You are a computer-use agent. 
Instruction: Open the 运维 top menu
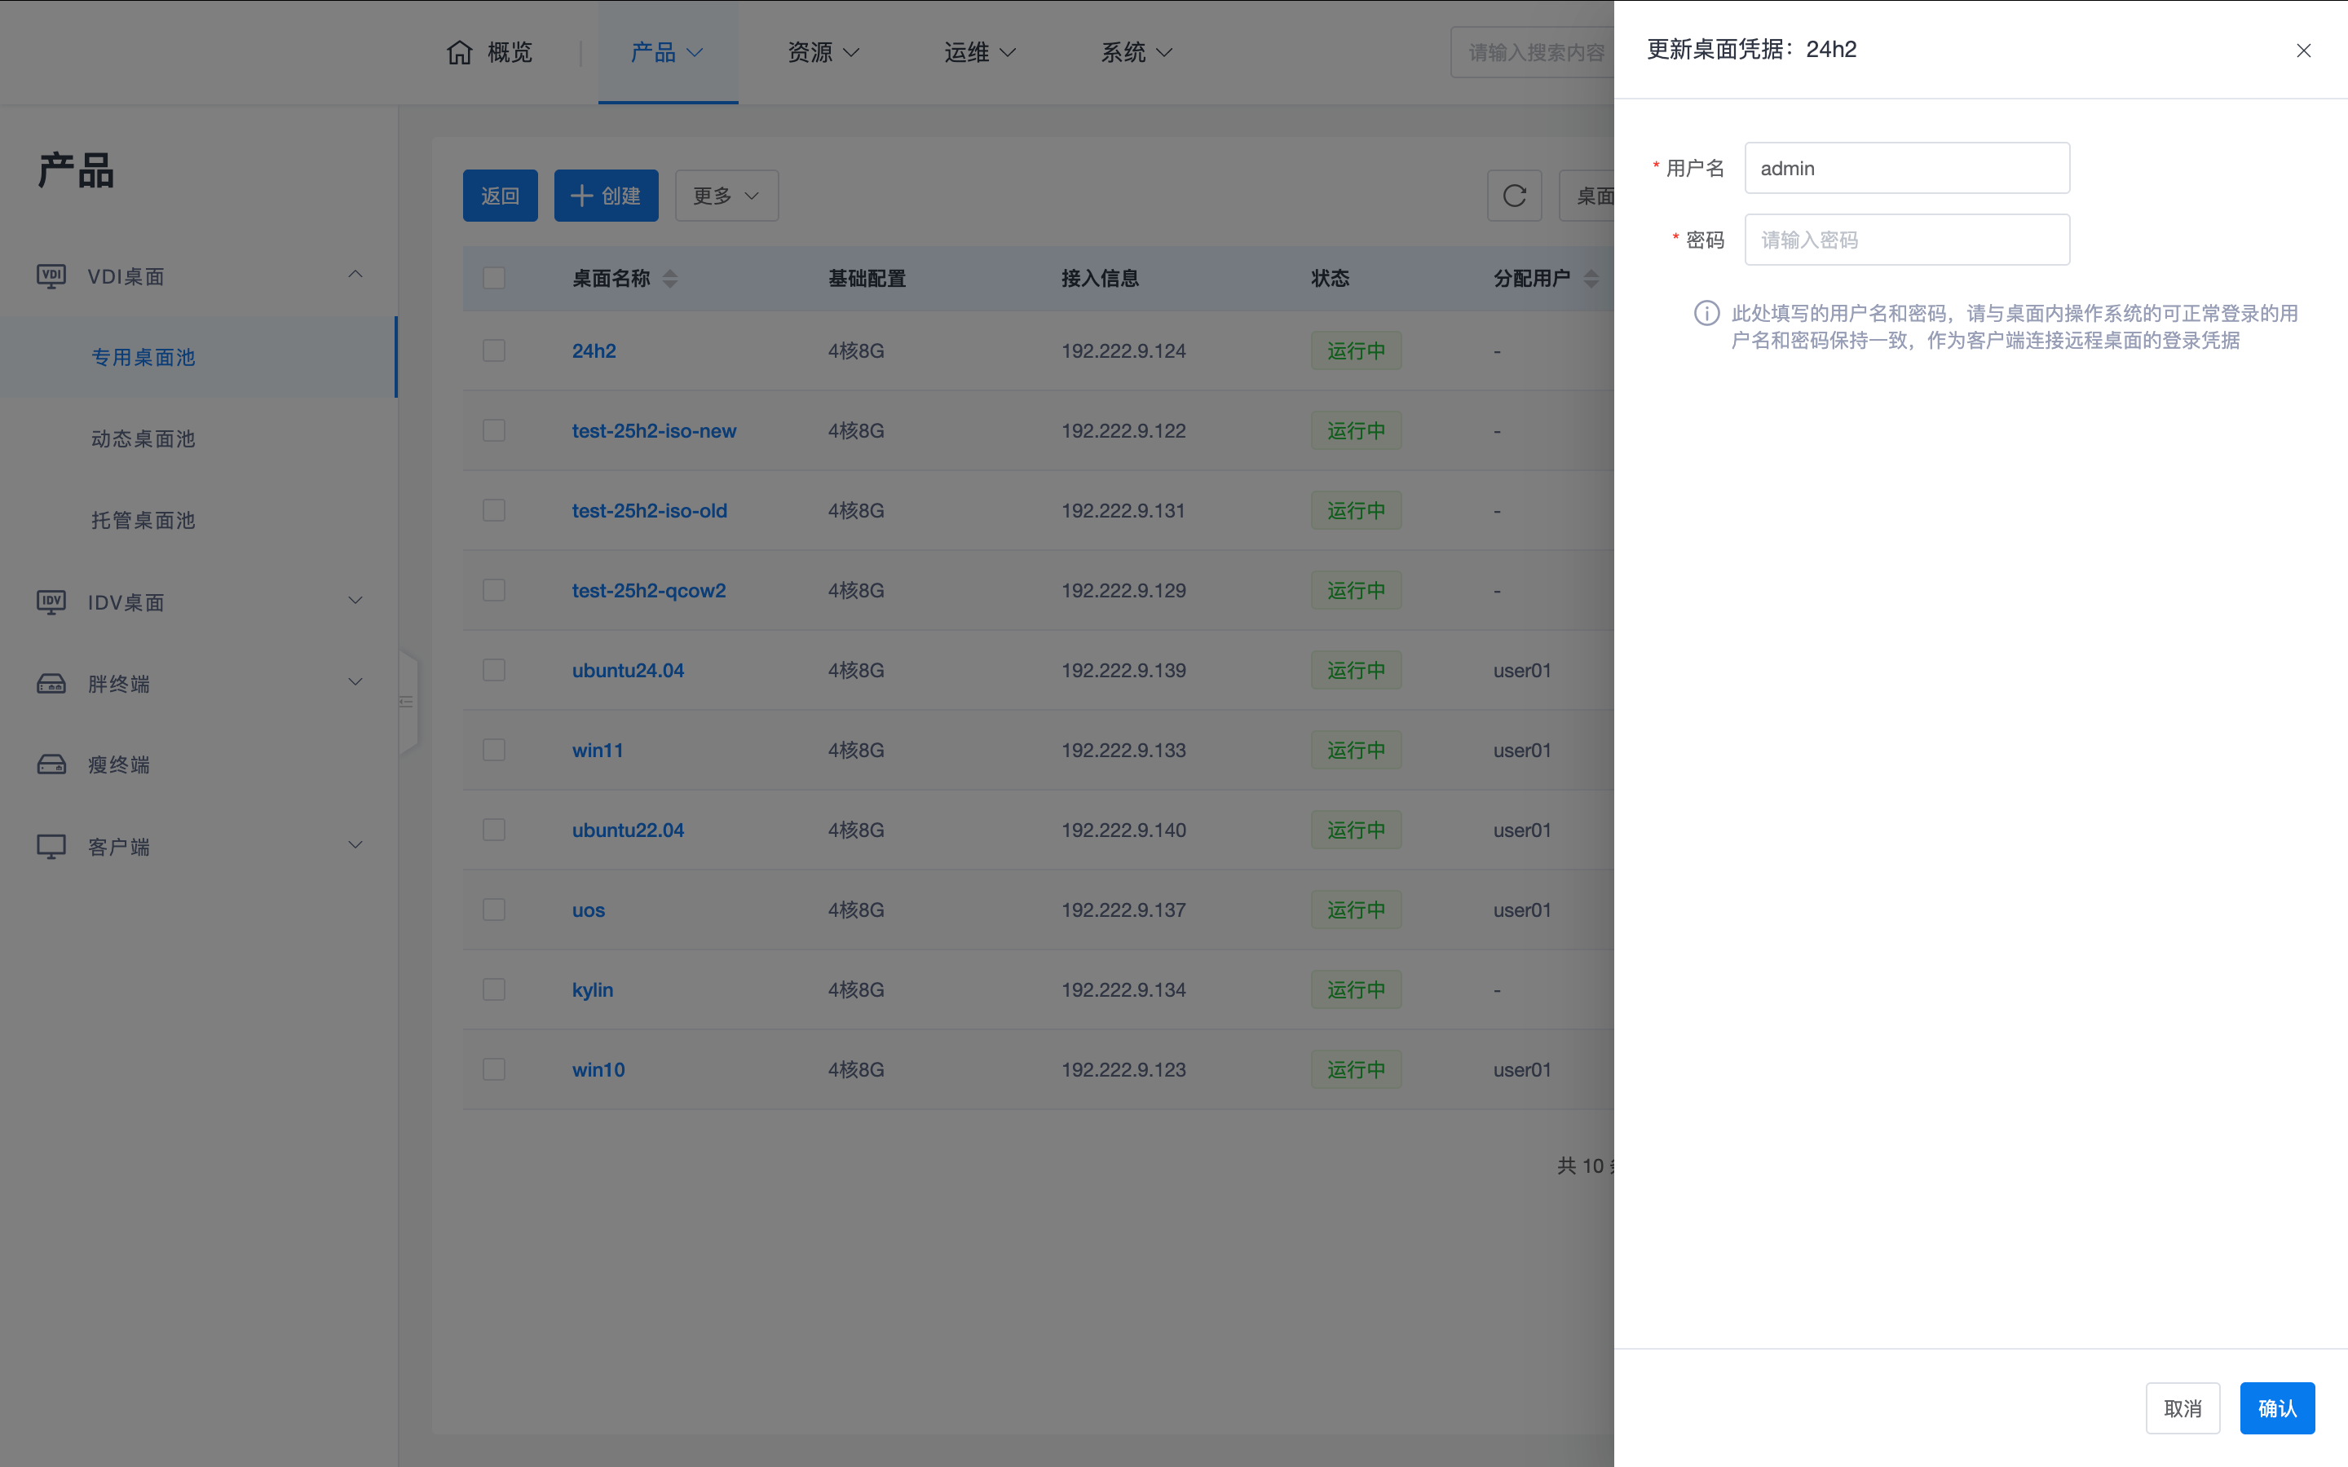979,52
